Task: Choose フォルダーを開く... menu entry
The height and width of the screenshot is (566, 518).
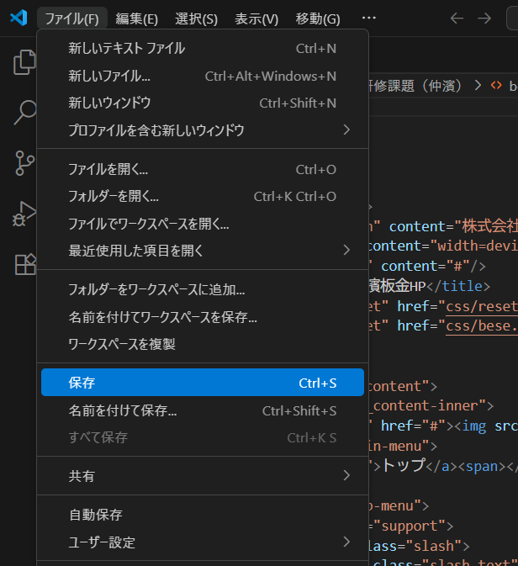Action: tap(114, 196)
